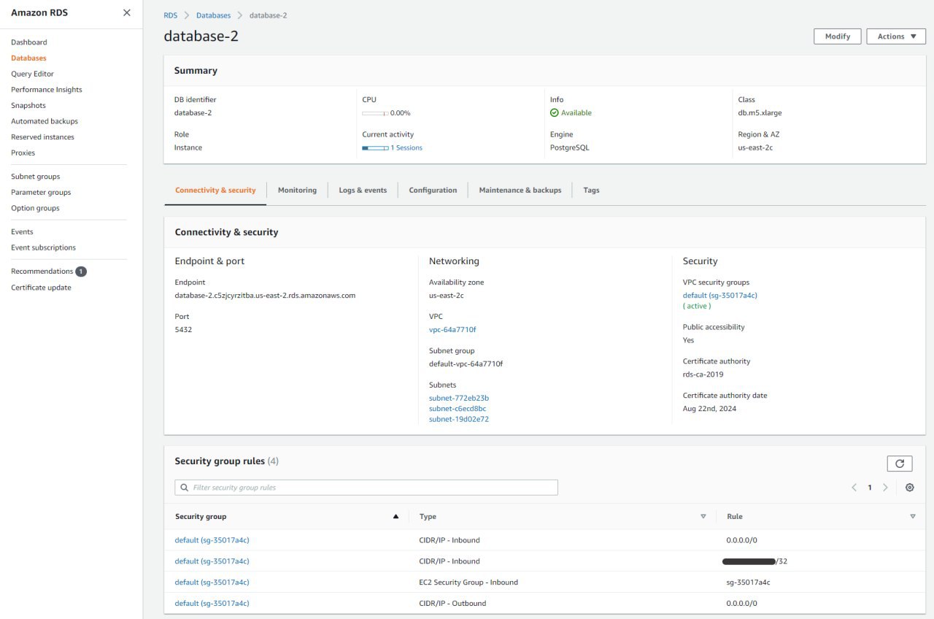Open Certificate update page
The width and height of the screenshot is (934, 619).
[x=41, y=288]
